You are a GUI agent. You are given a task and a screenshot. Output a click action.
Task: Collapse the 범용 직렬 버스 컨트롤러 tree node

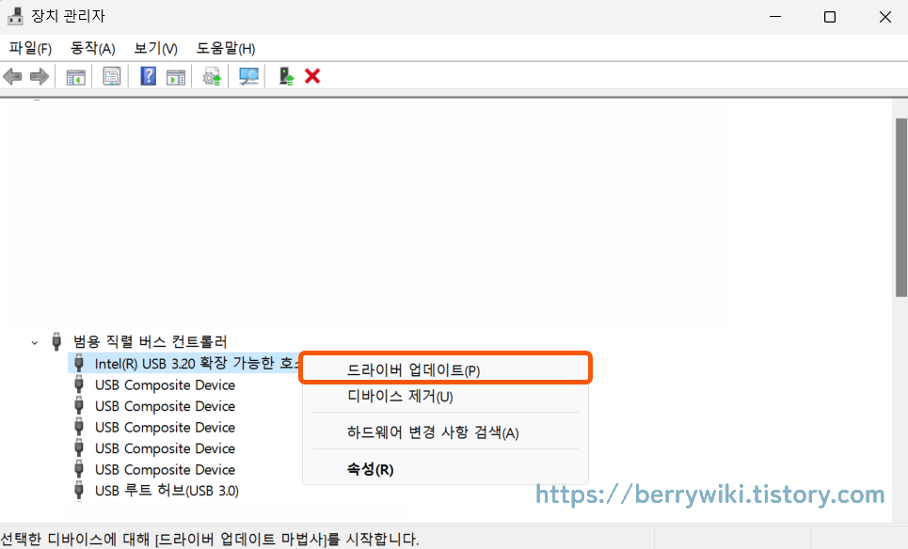point(34,341)
